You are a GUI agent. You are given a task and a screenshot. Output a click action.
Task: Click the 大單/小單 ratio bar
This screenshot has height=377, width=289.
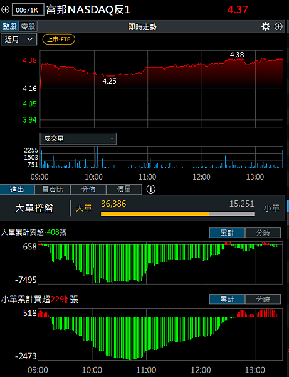177,214
